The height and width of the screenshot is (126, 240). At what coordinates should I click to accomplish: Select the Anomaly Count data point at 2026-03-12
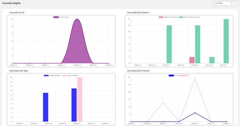(x=29, y=63)
